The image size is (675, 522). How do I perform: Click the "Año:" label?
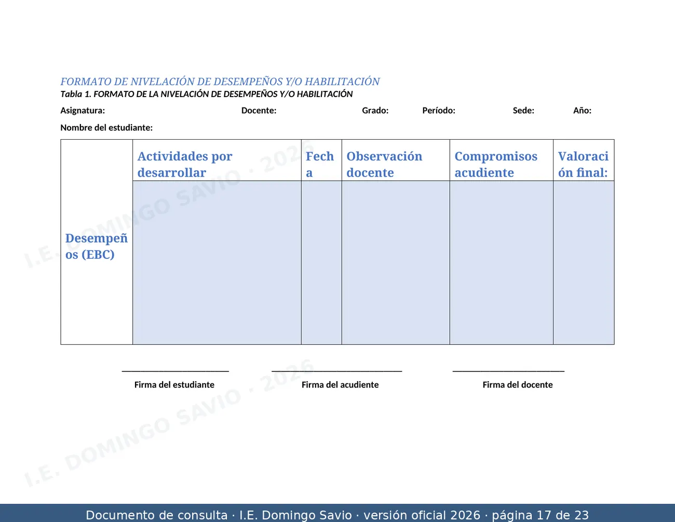582,110
